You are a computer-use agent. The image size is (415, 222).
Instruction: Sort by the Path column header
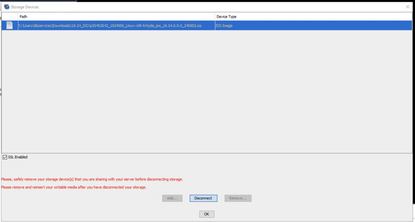(x=116, y=17)
